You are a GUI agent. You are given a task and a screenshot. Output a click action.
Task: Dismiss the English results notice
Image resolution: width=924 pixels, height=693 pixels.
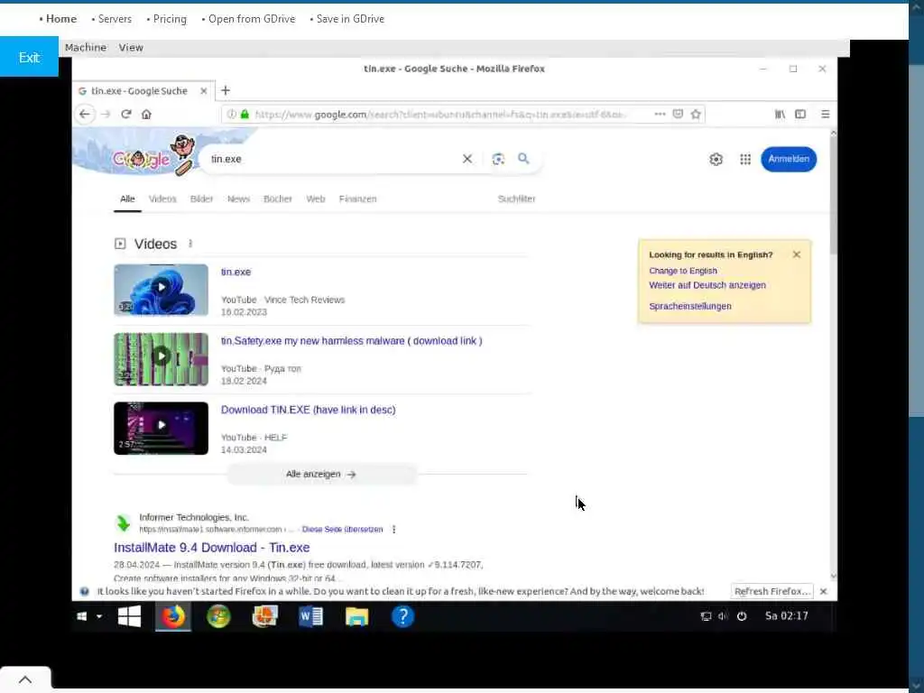pyautogui.click(x=797, y=254)
